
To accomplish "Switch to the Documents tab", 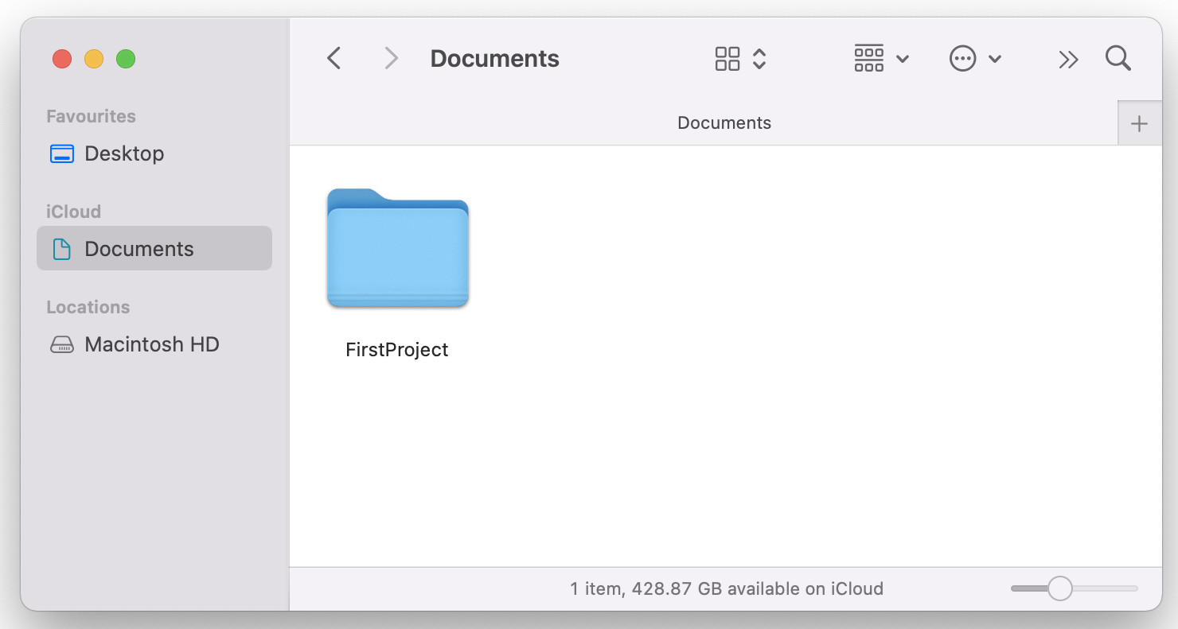I will 724,122.
